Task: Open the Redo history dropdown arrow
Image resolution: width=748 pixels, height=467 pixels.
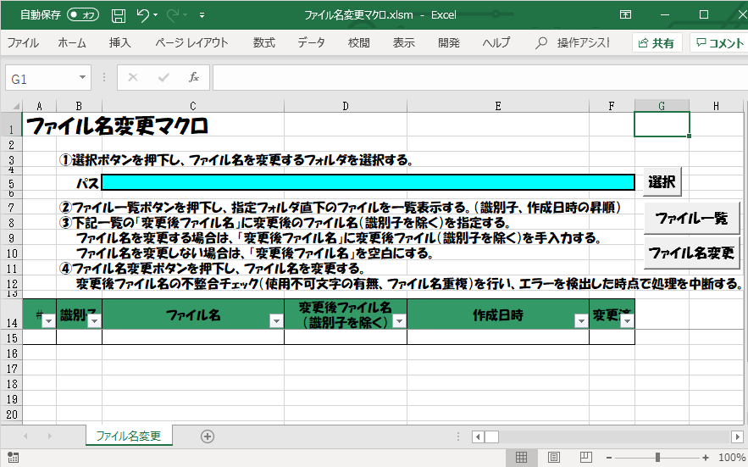Action: click(x=185, y=15)
